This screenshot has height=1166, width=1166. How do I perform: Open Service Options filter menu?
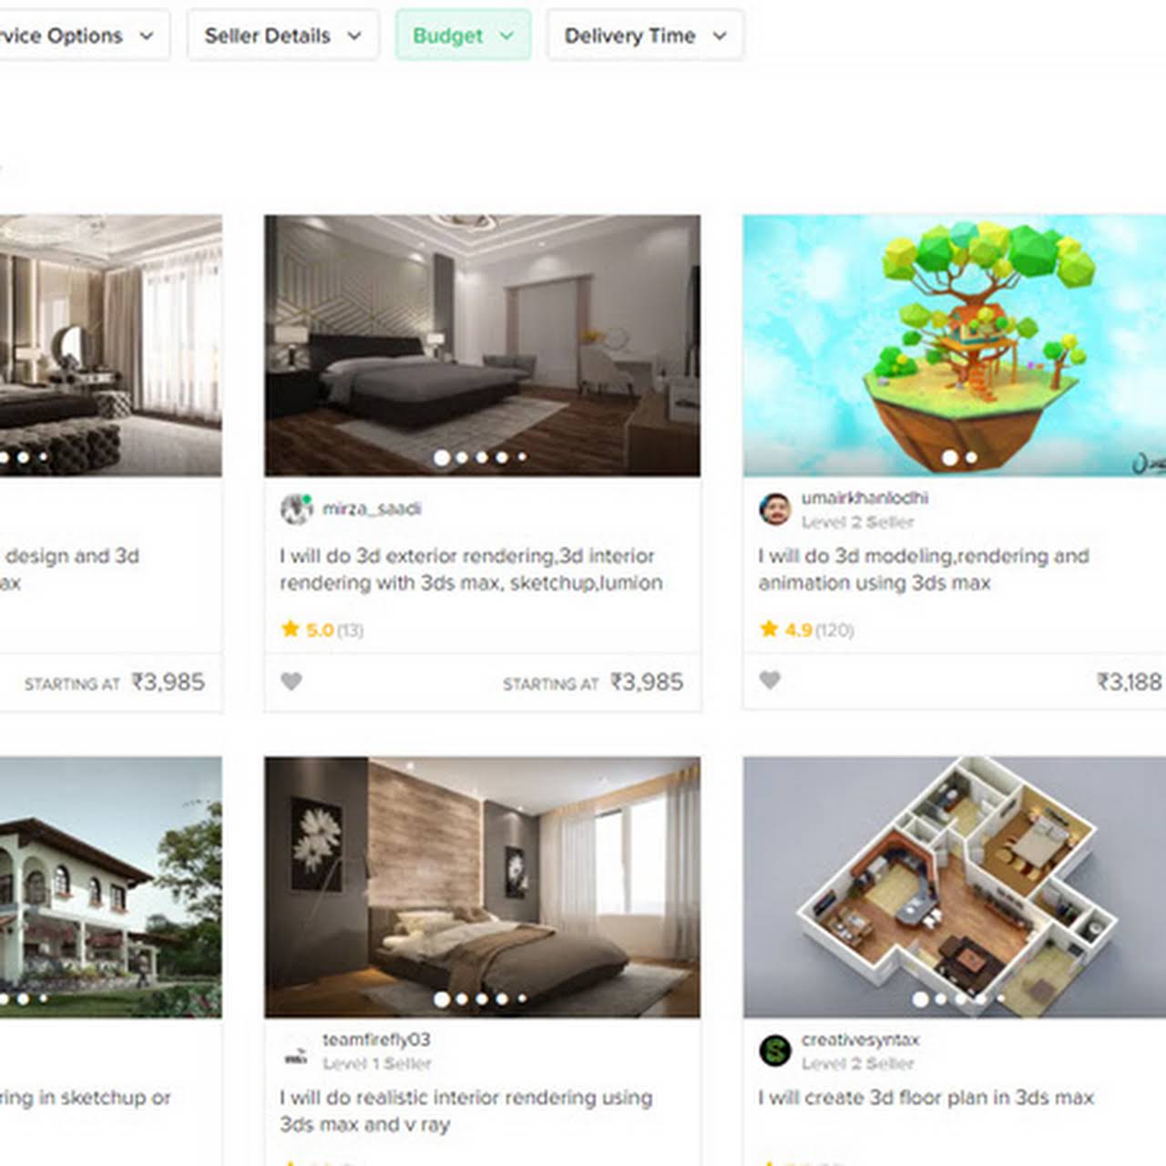82,36
